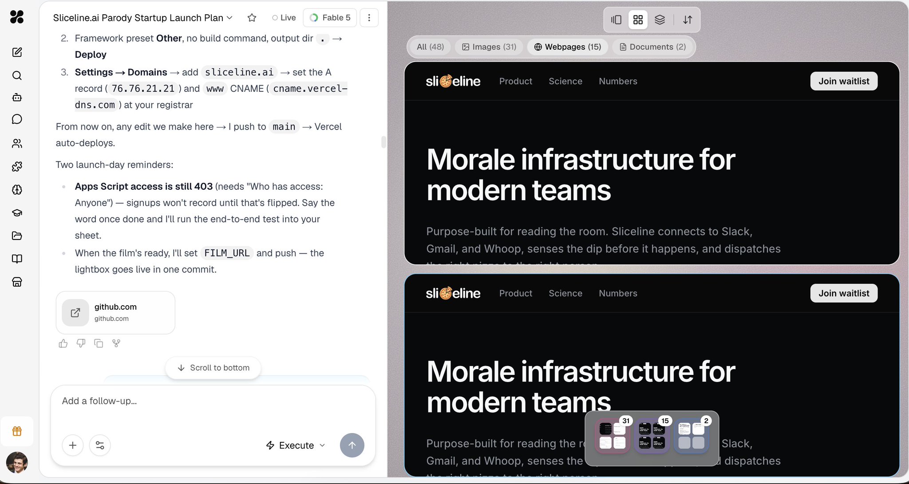This screenshot has width=909, height=484.
Task: Click the chat scrollbar handle
Action: [383, 142]
